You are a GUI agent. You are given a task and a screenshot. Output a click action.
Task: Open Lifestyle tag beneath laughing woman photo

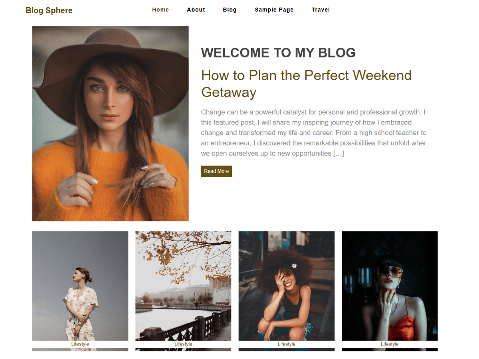[287, 344]
